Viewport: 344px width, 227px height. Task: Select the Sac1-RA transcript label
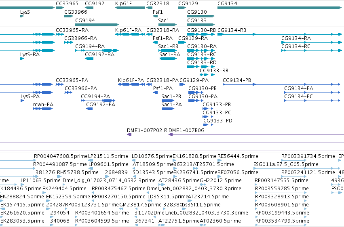[170, 55]
